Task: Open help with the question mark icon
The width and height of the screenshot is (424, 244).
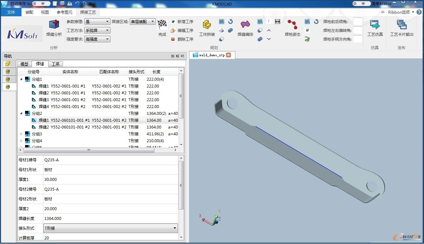Action: pos(419,12)
